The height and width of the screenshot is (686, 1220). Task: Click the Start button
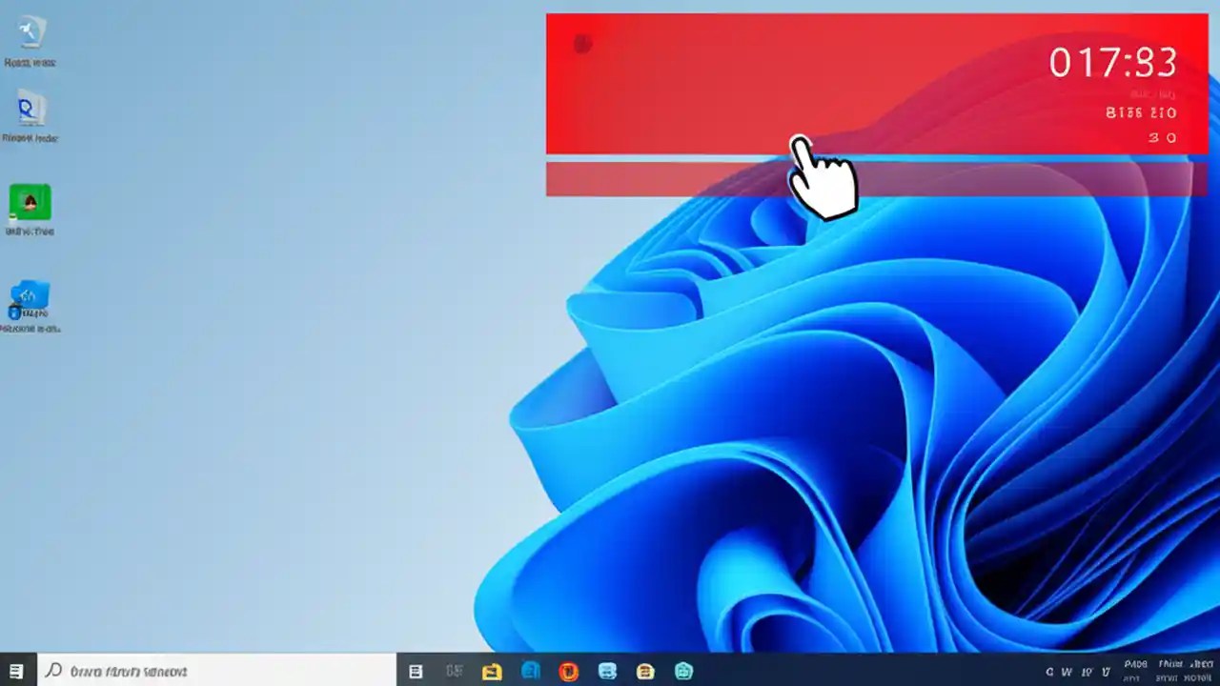tap(14, 672)
